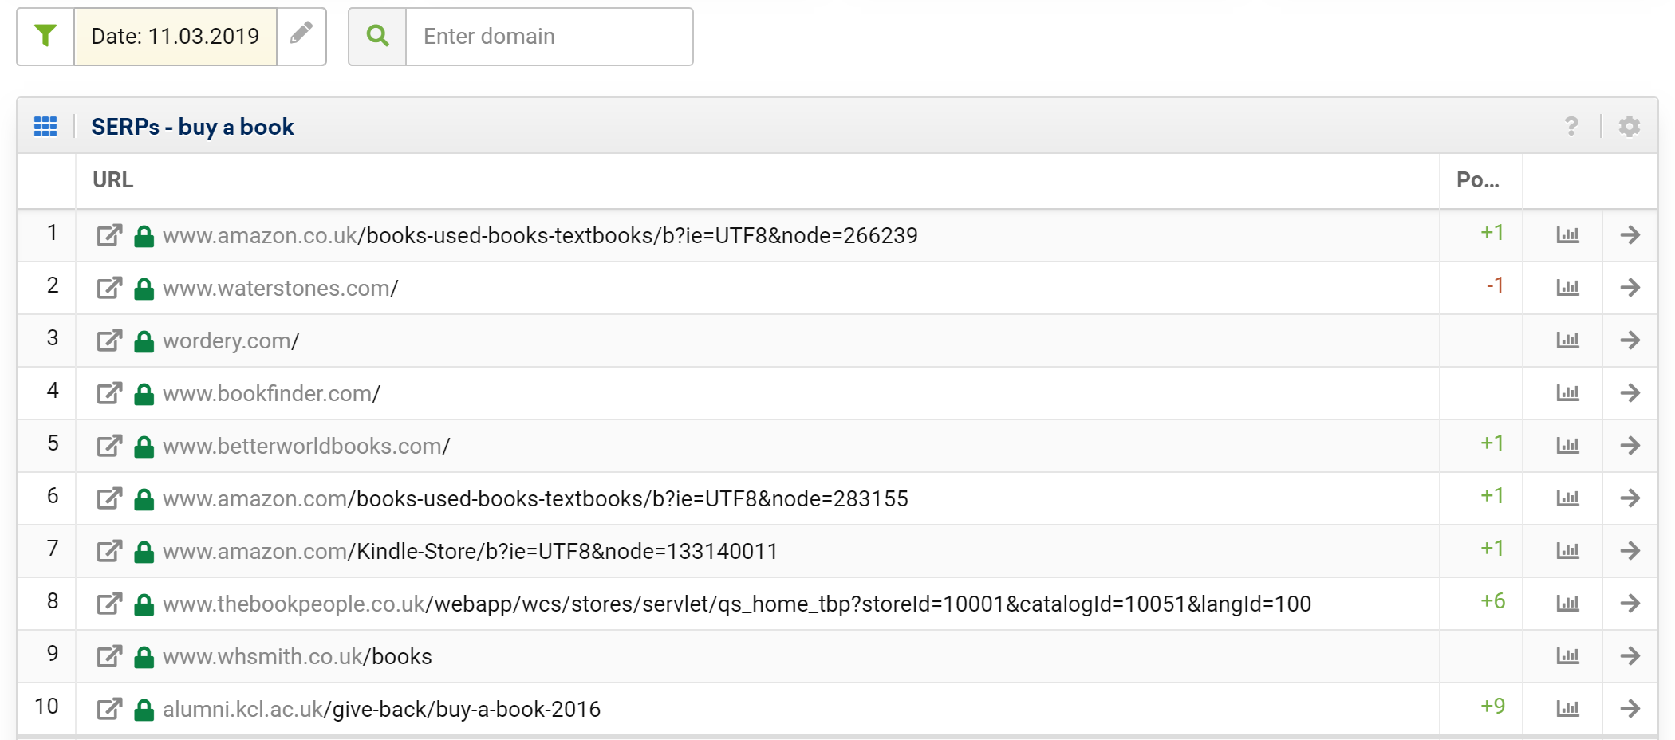Open wordery.com/ link
The height and width of the screenshot is (740, 1675).
pos(231,341)
